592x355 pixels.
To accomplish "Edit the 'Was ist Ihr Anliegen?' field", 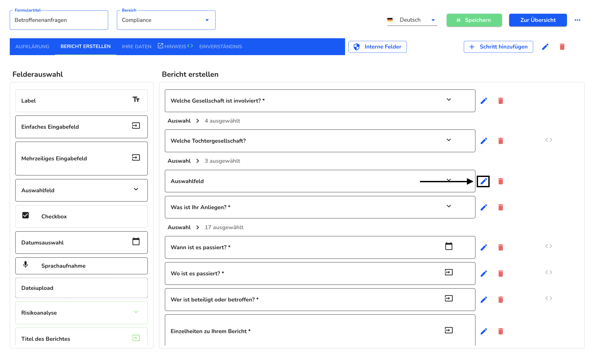I will (x=484, y=207).
